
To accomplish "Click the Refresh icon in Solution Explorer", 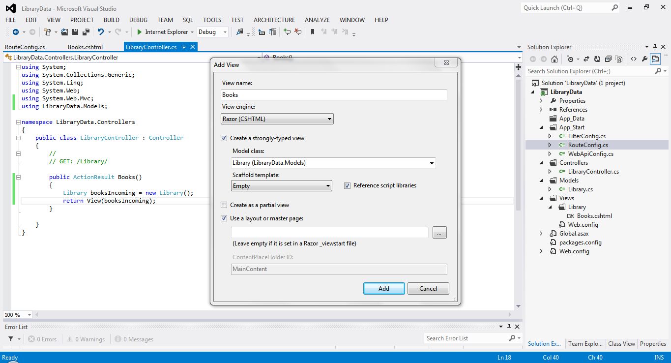I will click(597, 59).
